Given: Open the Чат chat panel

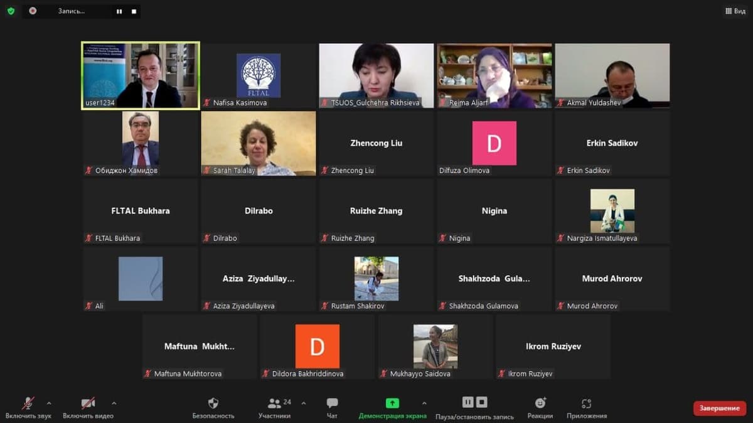Looking at the screenshot, I should point(332,408).
